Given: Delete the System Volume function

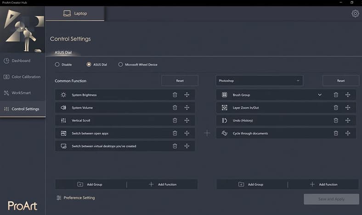Looking at the screenshot, I should coord(175,107).
